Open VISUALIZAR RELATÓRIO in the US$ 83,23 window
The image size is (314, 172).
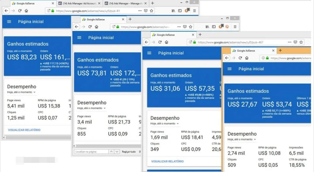[x=24, y=130]
